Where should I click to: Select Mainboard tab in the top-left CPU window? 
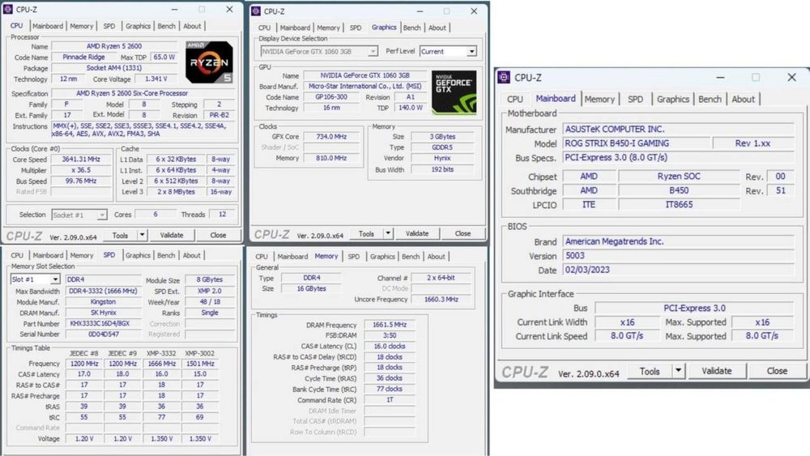coord(48,26)
